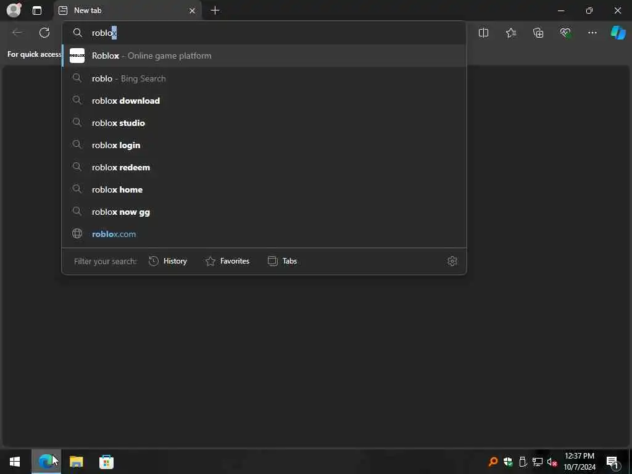Open address bar search settings gear
Viewport: 632px width, 474px height.
452,261
